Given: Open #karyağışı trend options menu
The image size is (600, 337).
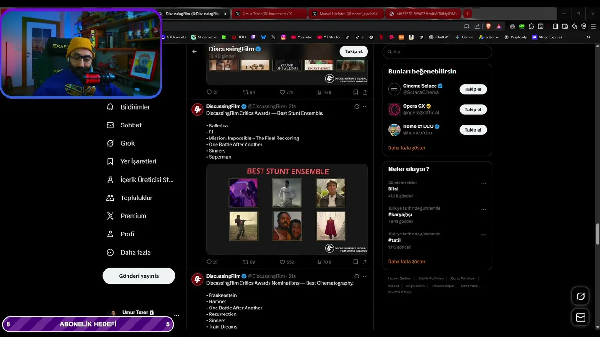Looking at the screenshot, I should 484,209.
